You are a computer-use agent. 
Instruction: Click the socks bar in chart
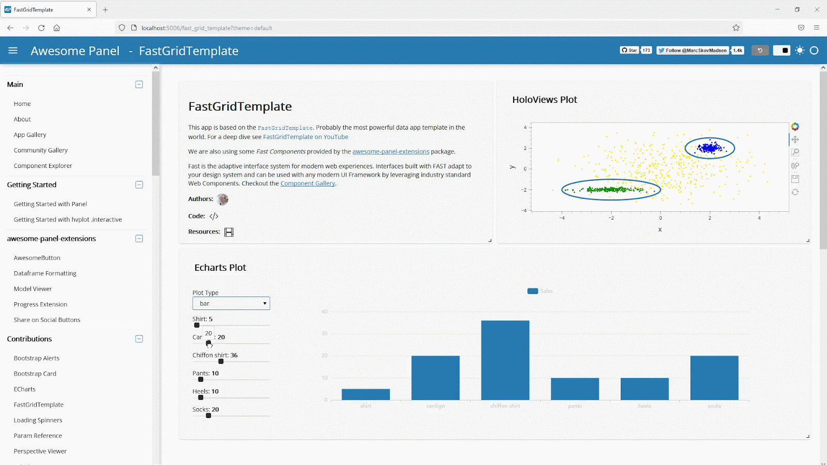(714, 378)
